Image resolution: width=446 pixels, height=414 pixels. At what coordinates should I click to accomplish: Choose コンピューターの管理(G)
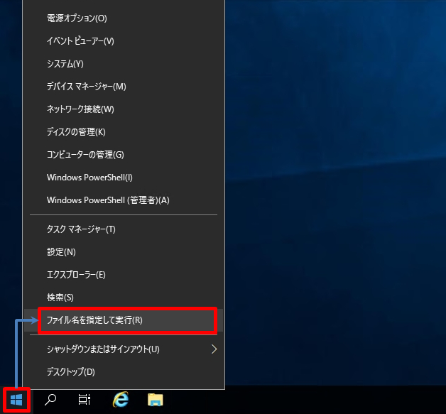pyautogui.click(x=124, y=155)
